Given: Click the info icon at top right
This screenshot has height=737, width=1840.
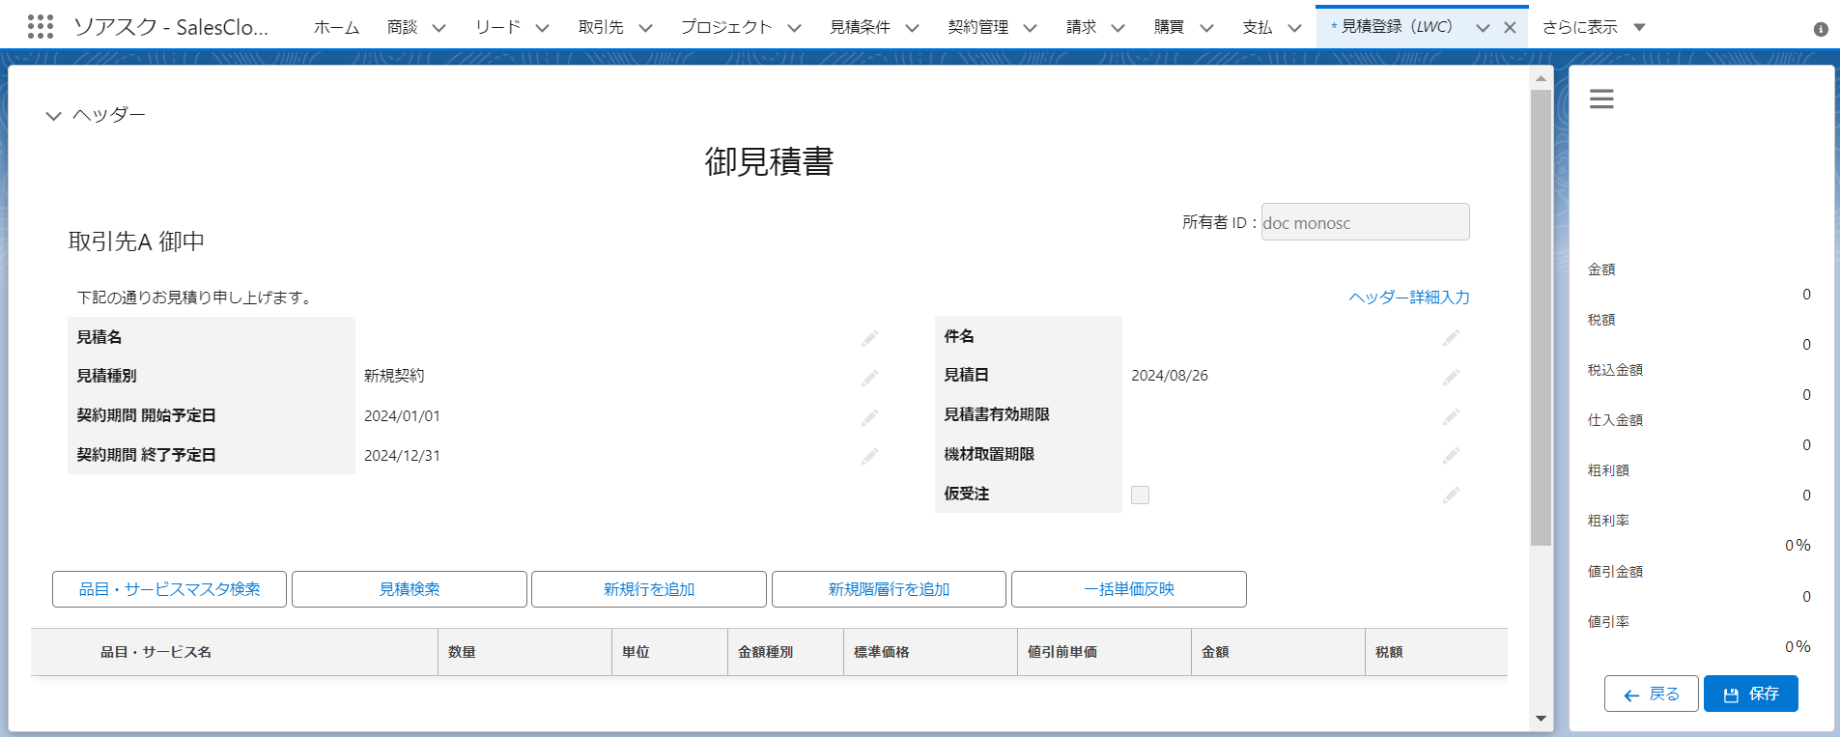Looking at the screenshot, I should pos(1821,29).
